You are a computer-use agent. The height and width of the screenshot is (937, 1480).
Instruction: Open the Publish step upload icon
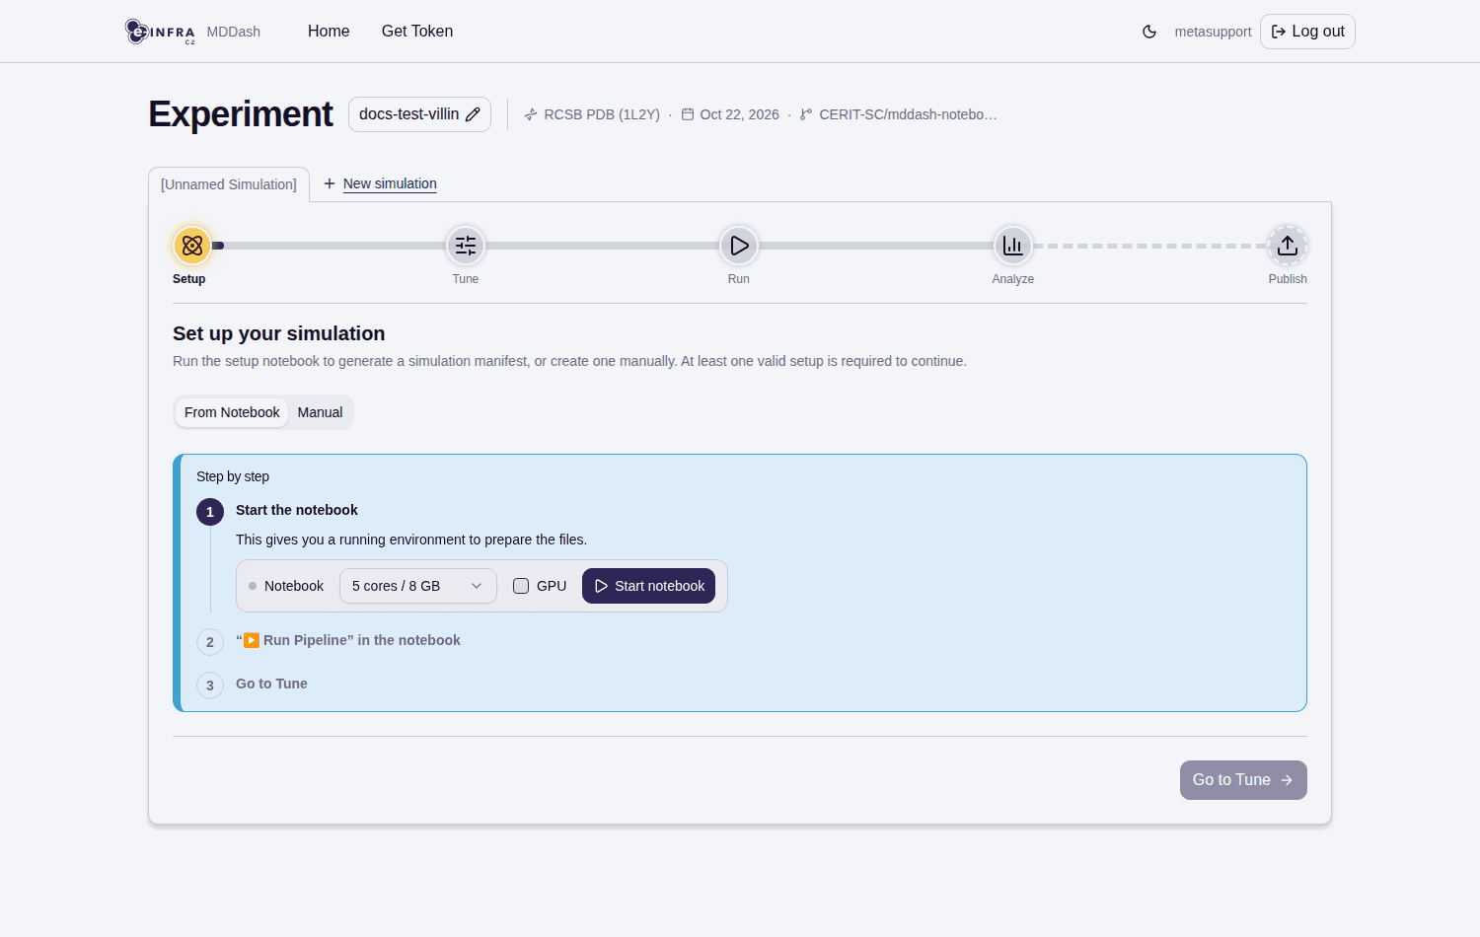pyautogui.click(x=1288, y=246)
